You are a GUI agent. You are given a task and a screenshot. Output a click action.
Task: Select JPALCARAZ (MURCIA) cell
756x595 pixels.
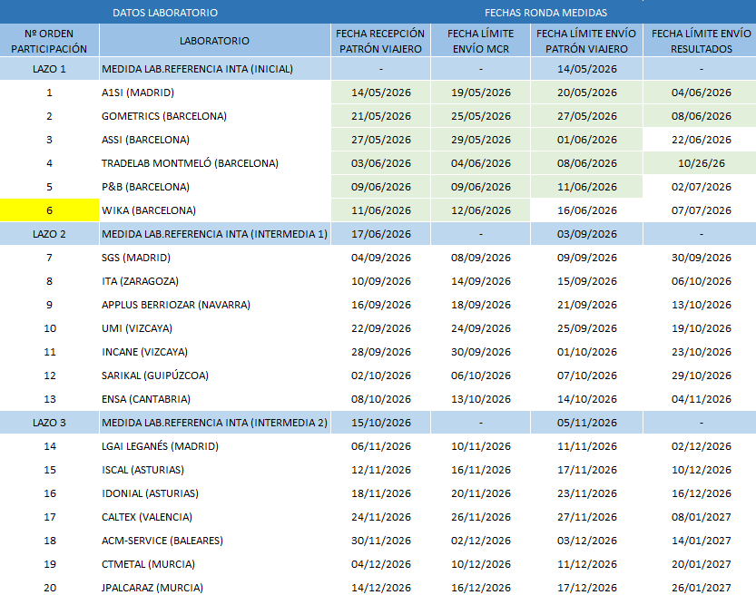214,588
